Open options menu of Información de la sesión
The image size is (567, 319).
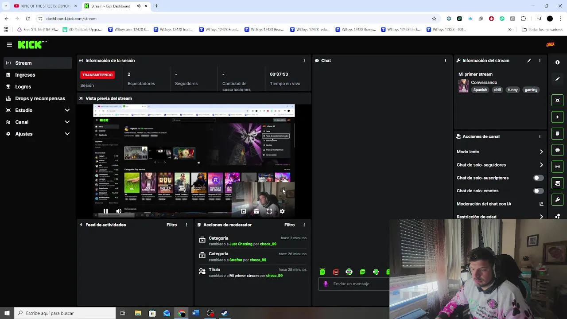(x=304, y=61)
